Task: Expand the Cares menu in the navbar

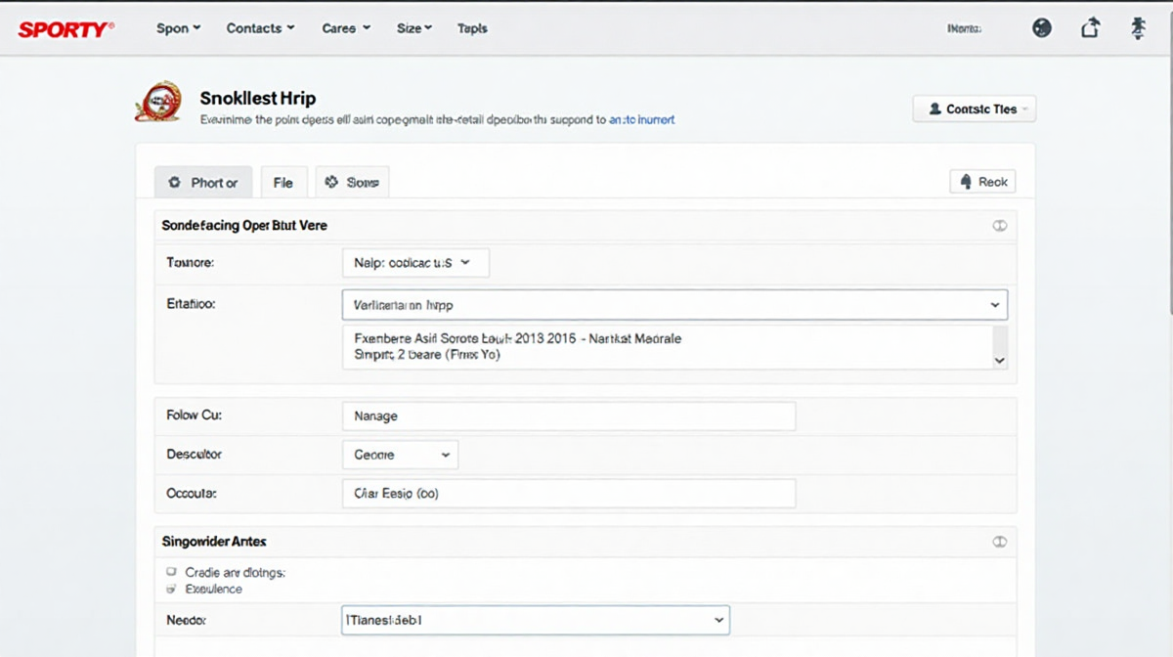Action: coord(346,28)
